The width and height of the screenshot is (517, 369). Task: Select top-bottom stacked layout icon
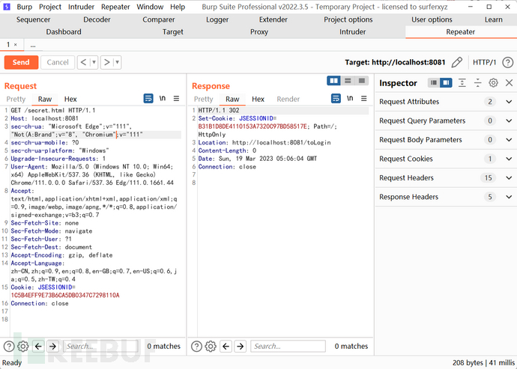pos(348,81)
